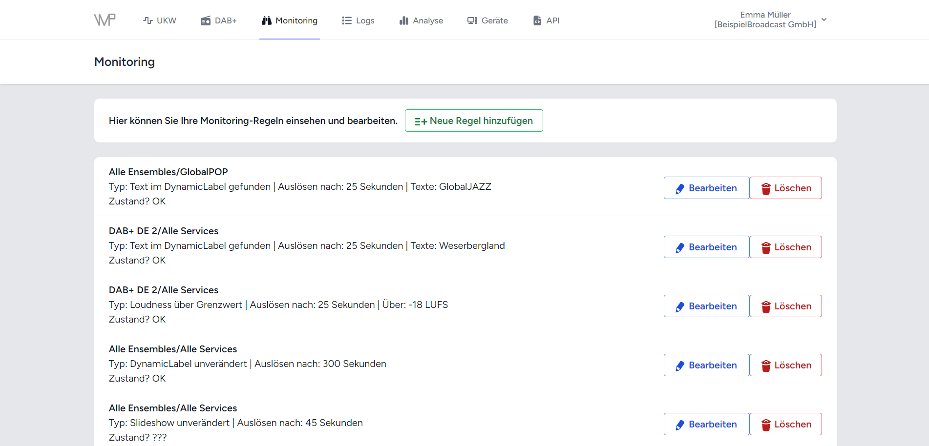929x446 pixels.
Task: Click the UKW waveform icon
Action: 148,20
